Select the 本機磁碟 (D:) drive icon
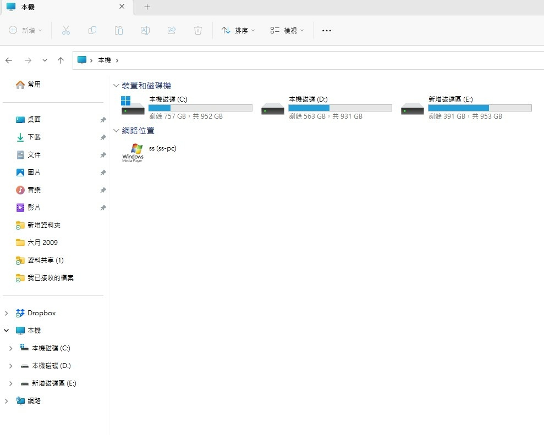Image resolution: width=544 pixels, height=435 pixels. point(273,109)
